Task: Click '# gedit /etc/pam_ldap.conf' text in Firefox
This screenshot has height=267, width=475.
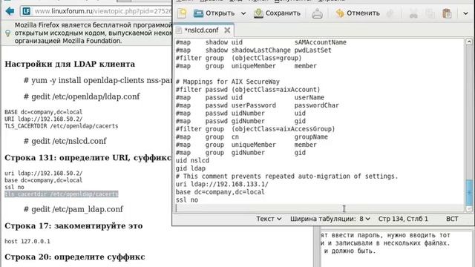Action: click(73, 209)
